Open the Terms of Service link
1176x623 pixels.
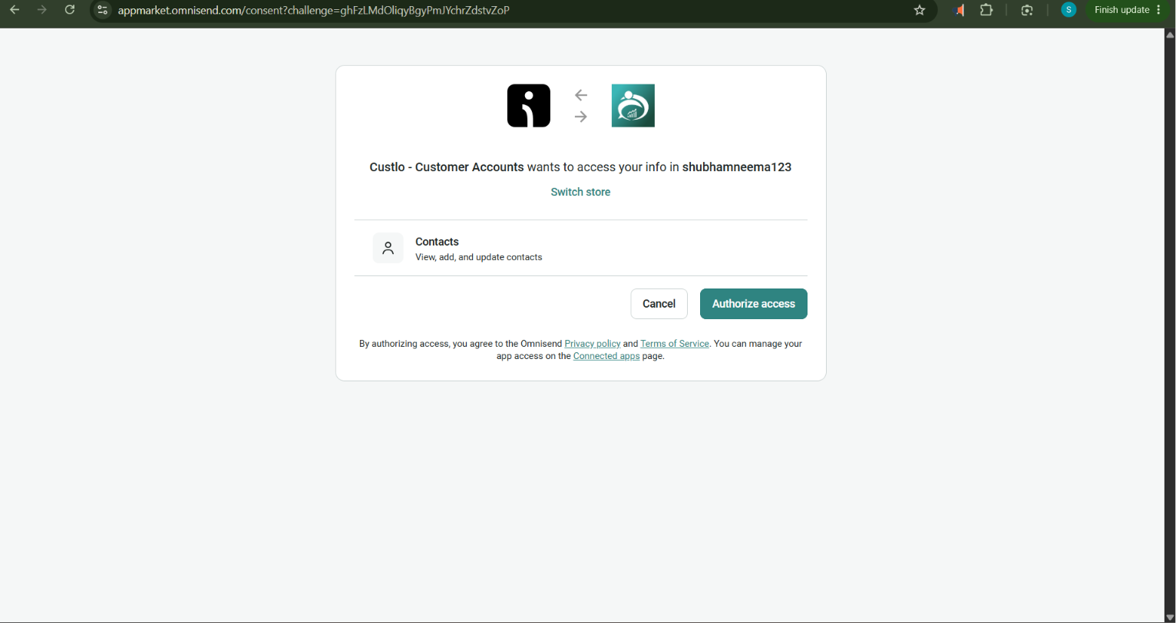pyautogui.click(x=675, y=344)
